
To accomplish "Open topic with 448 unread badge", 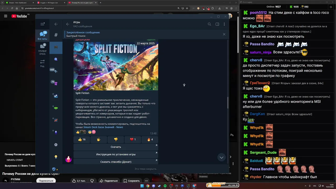I will pos(55,71).
